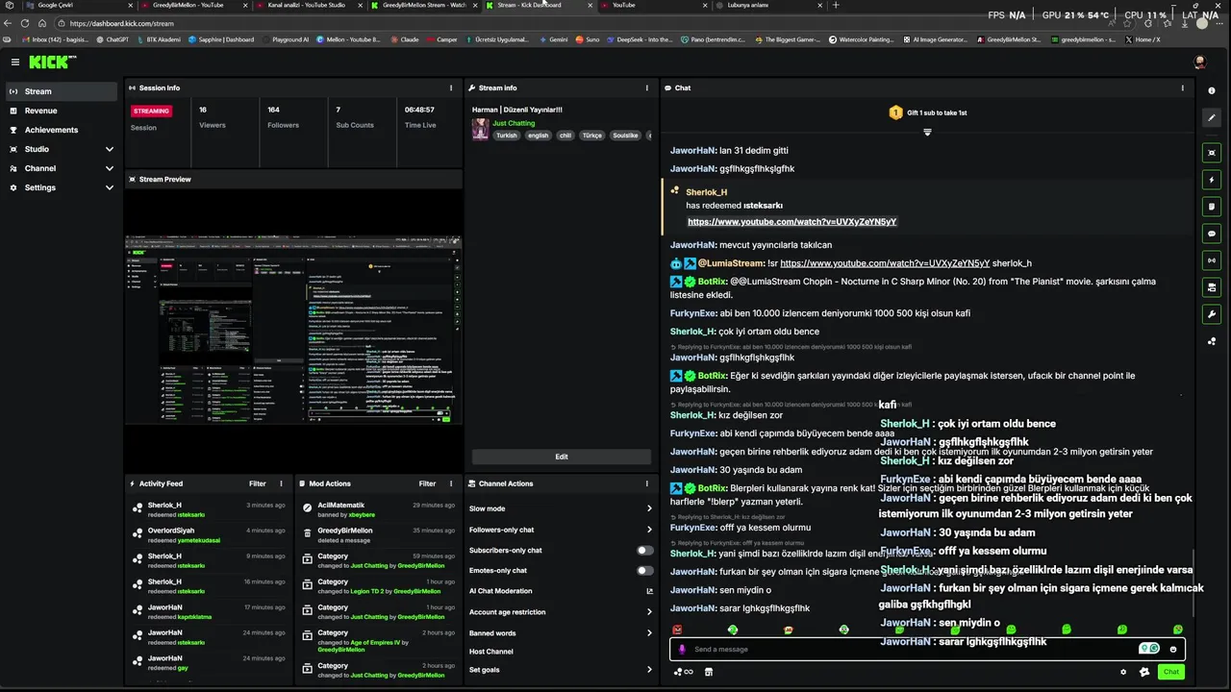Click Just Chatting category link
Image resolution: width=1231 pixels, height=692 pixels.
click(514, 123)
